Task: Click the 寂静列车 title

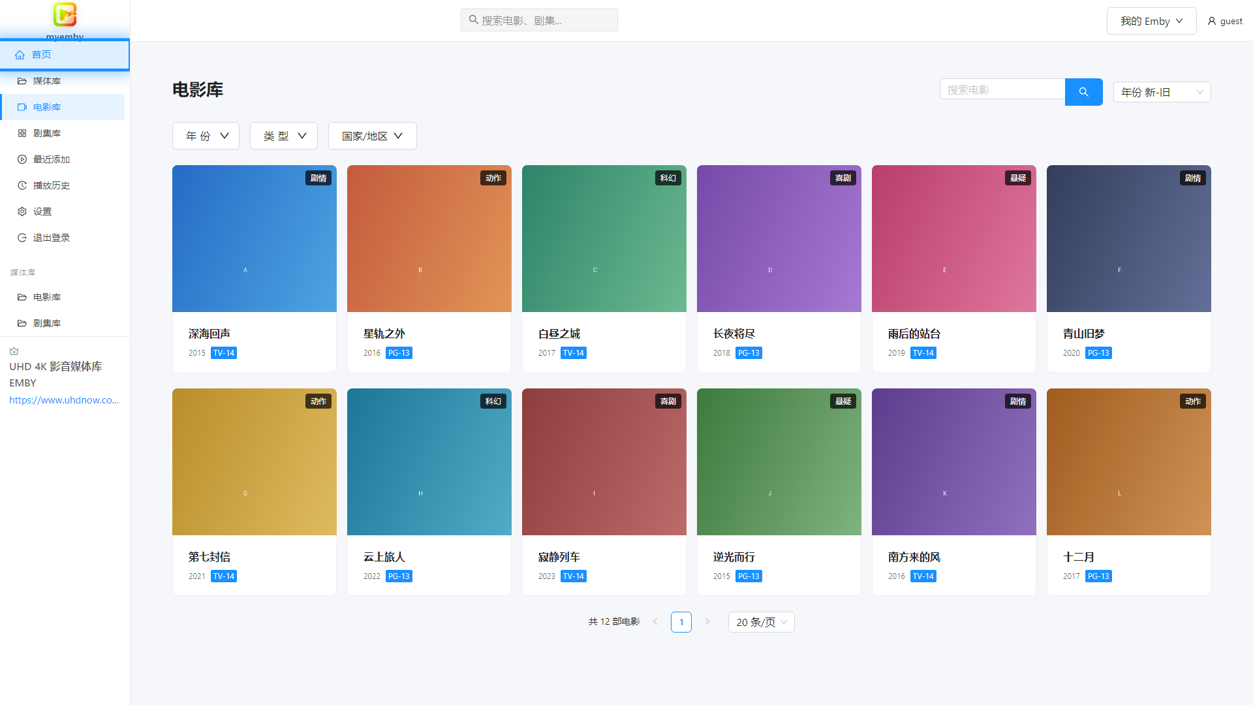Action: tap(559, 557)
